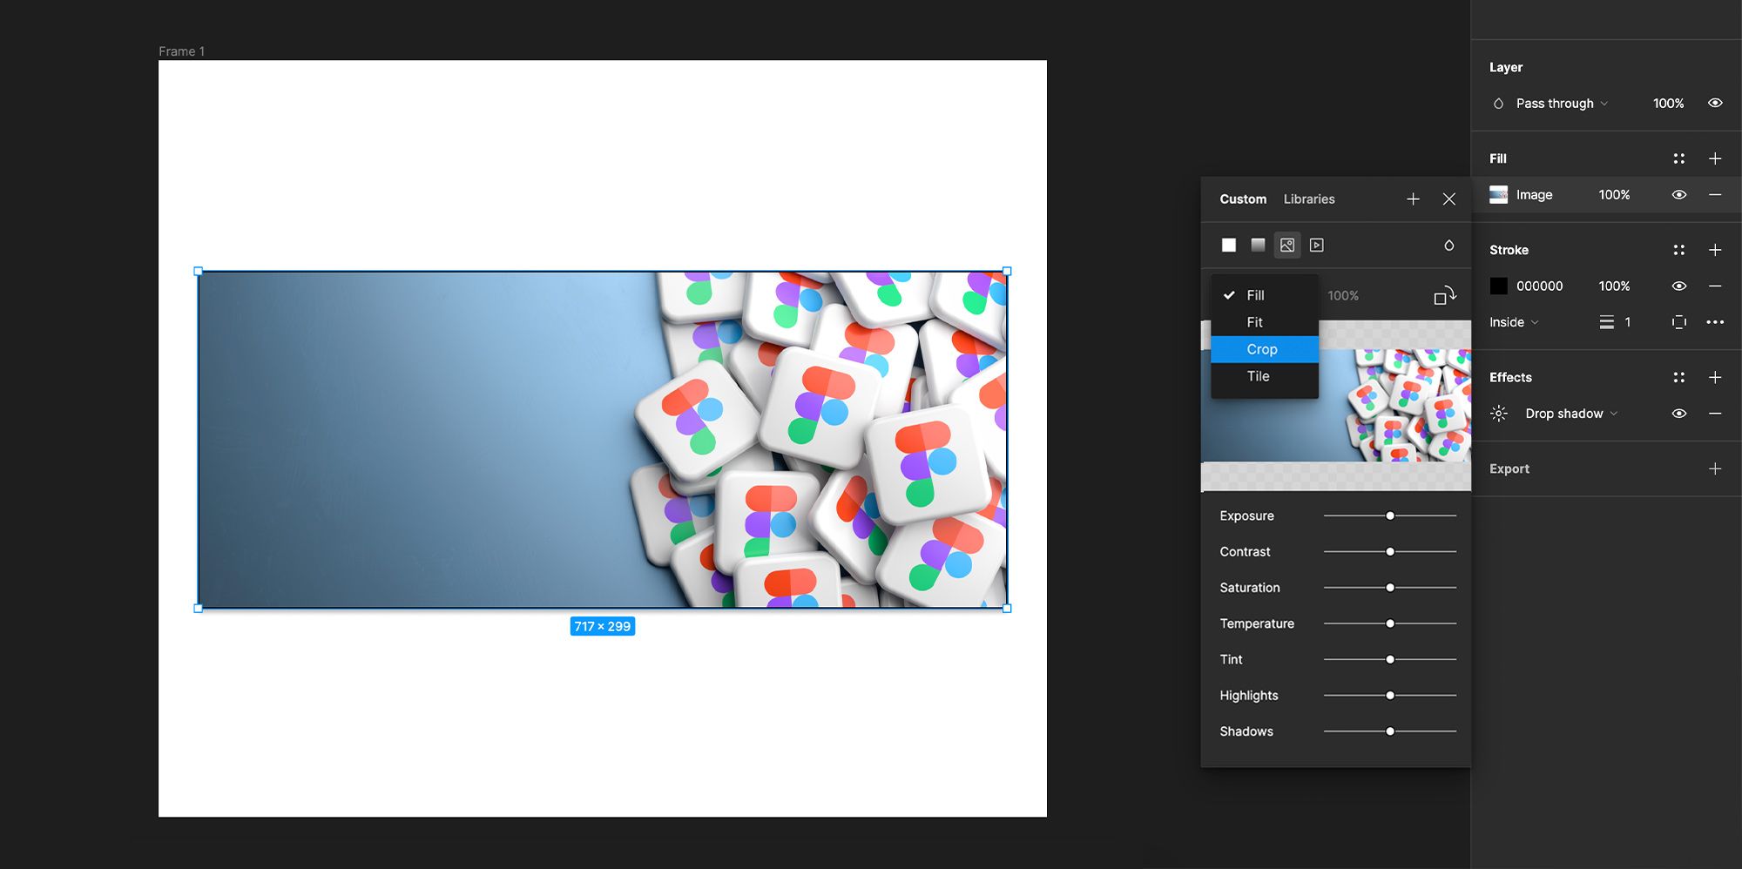This screenshot has width=1742, height=869.
Task: Remove the Image fill
Action: click(x=1715, y=195)
